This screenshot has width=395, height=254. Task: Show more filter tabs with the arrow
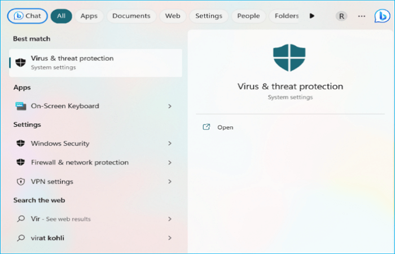coord(312,16)
